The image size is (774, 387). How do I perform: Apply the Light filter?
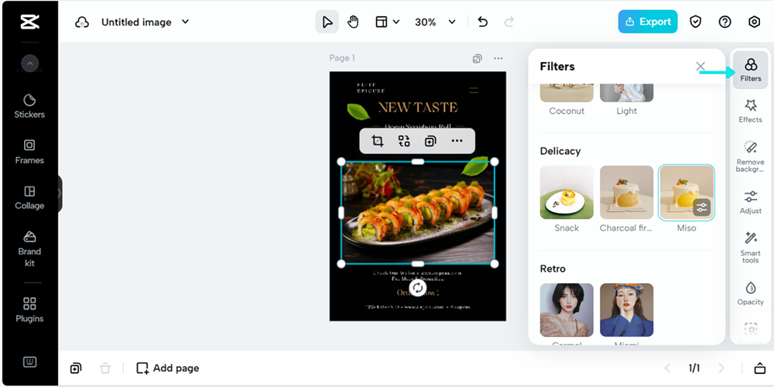[626, 100]
